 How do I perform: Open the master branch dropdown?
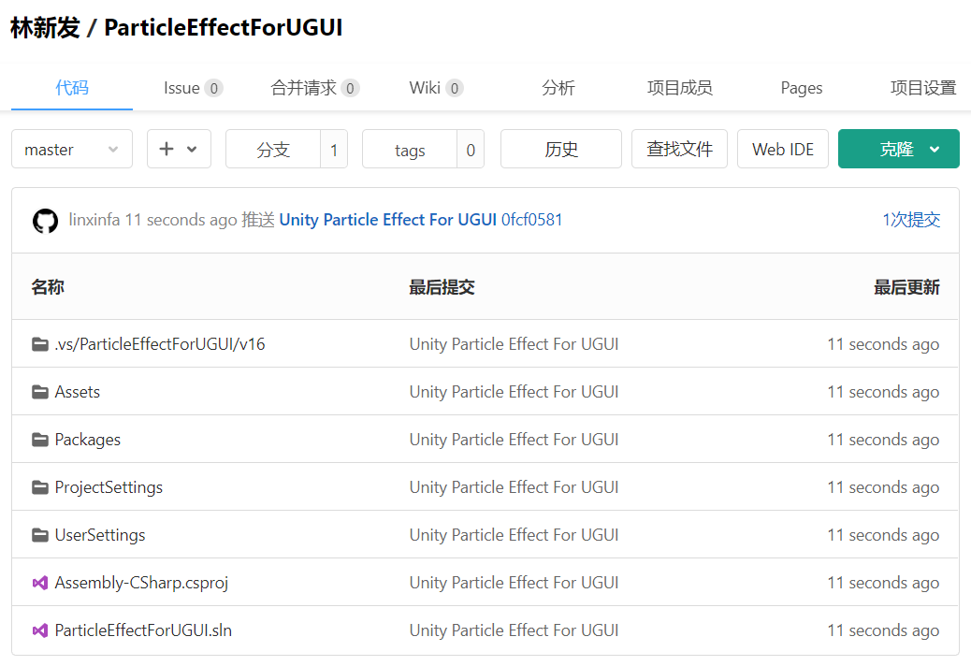pyautogui.click(x=72, y=149)
